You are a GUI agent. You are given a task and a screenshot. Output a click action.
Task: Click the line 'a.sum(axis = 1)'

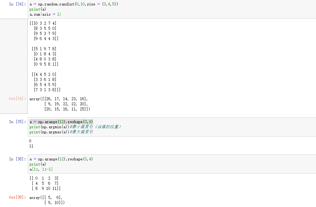(x=45, y=14)
